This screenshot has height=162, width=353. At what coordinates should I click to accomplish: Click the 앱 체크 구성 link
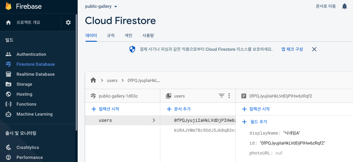[292, 49]
